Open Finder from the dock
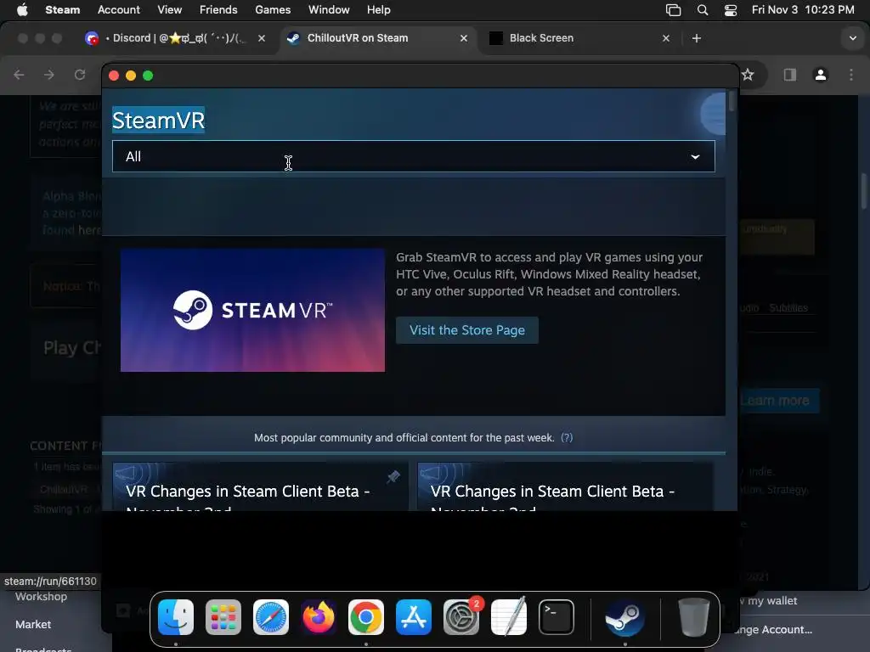The height and width of the screenshot is (652, 870). (176, 617)
